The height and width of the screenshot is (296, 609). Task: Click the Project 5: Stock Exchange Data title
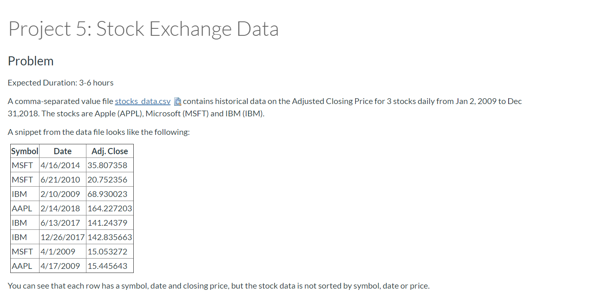pos(143,29)
